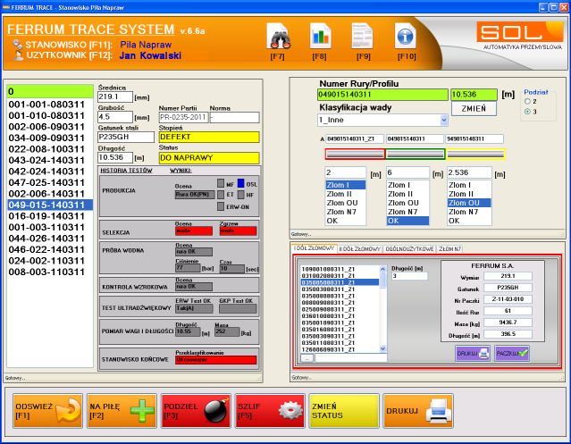Click the purple DRUKUJ button in package panel
The width and height of the screenshot is (571, 444).
(473, 354)
